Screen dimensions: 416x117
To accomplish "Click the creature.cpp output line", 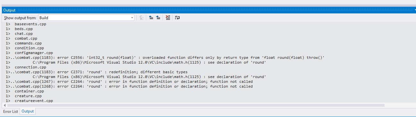I will tap(23, 96).
